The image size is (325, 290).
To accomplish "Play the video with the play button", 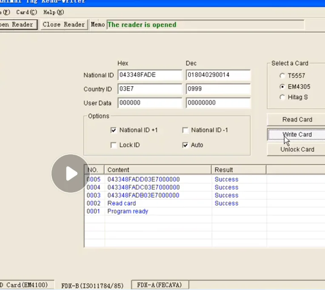I will [x=71, y=173].
